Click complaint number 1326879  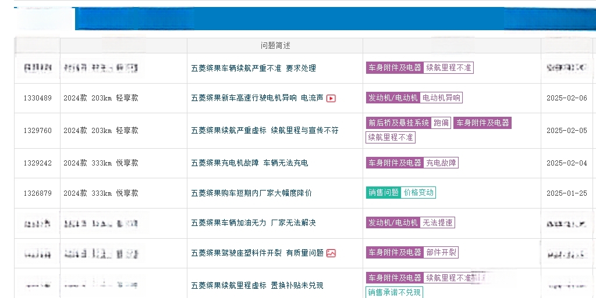click(38, 193)
